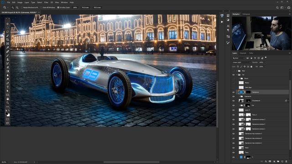Switch to the Paths tab
Image resolution: width=292 pixels, height=164 pixels.
(x=251, y=53)
